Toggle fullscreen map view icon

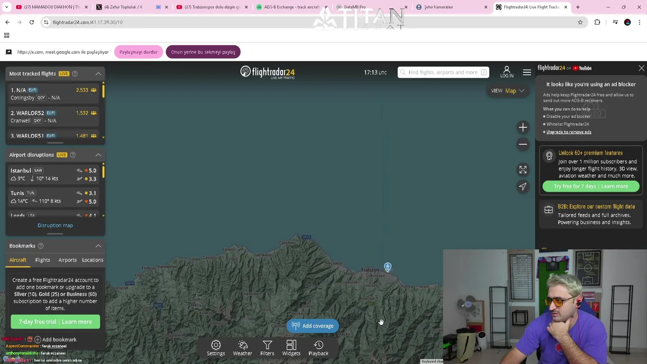(523, 170)
